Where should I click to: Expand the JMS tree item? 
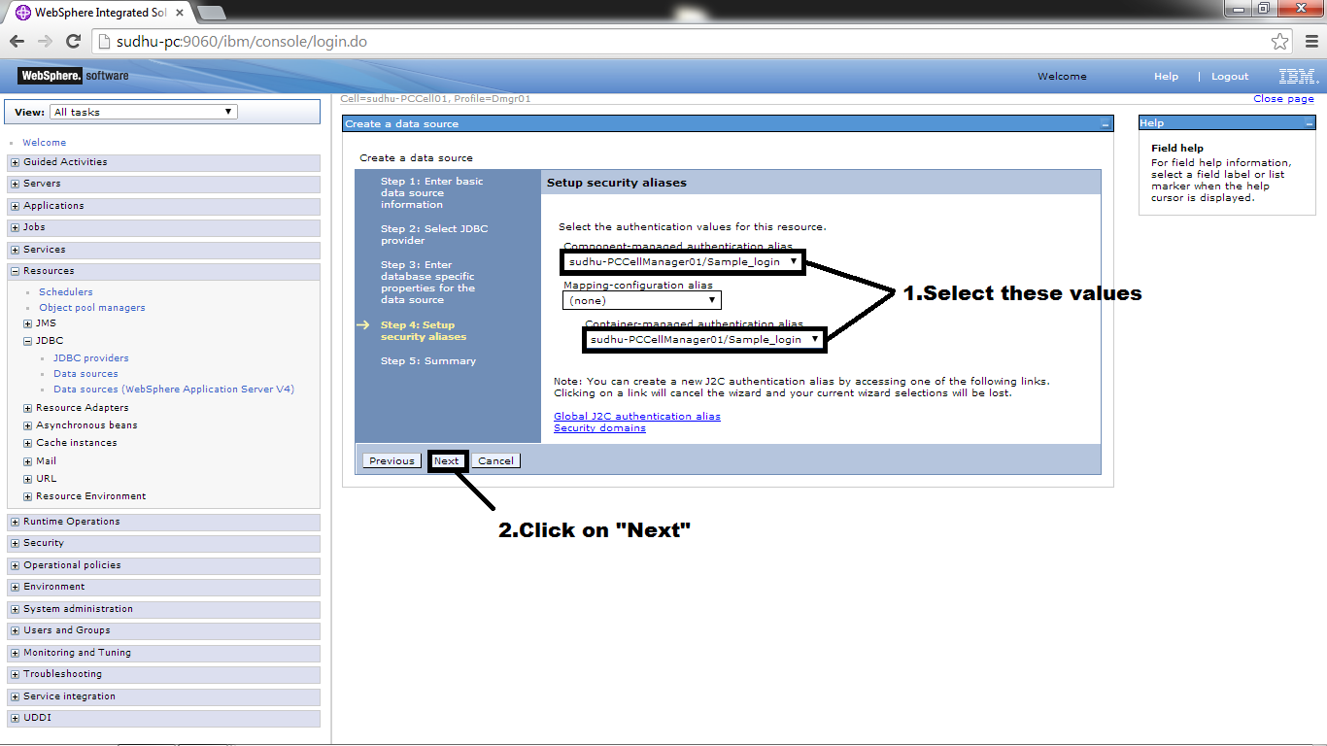26,322
